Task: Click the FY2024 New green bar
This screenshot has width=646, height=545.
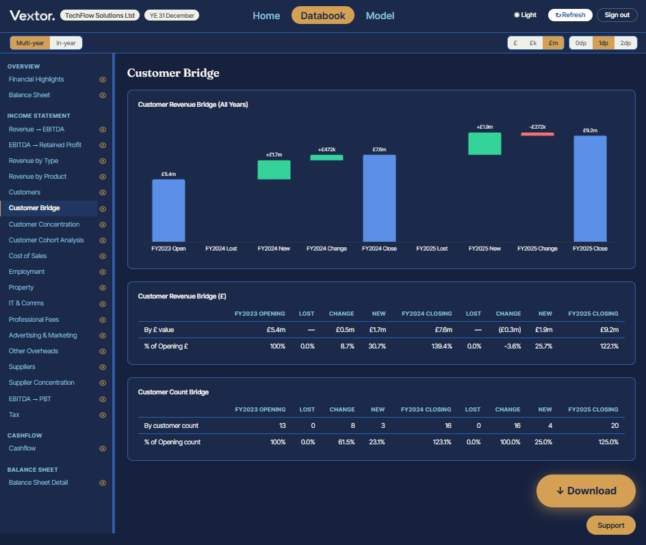Action: point(274,170)
